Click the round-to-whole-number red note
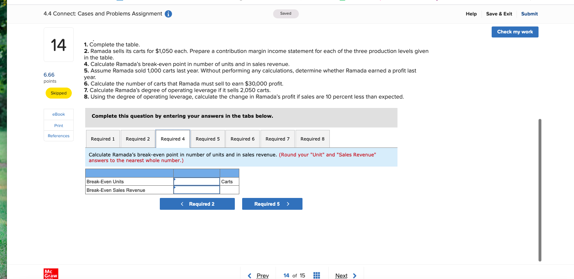 (x=232, y=158)
